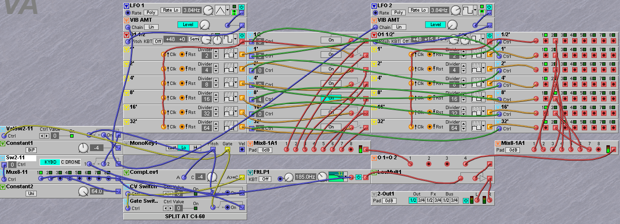Click Poly button on LFO 1
The height and width of the screenshot is (224, 620).
coord(151,13)
